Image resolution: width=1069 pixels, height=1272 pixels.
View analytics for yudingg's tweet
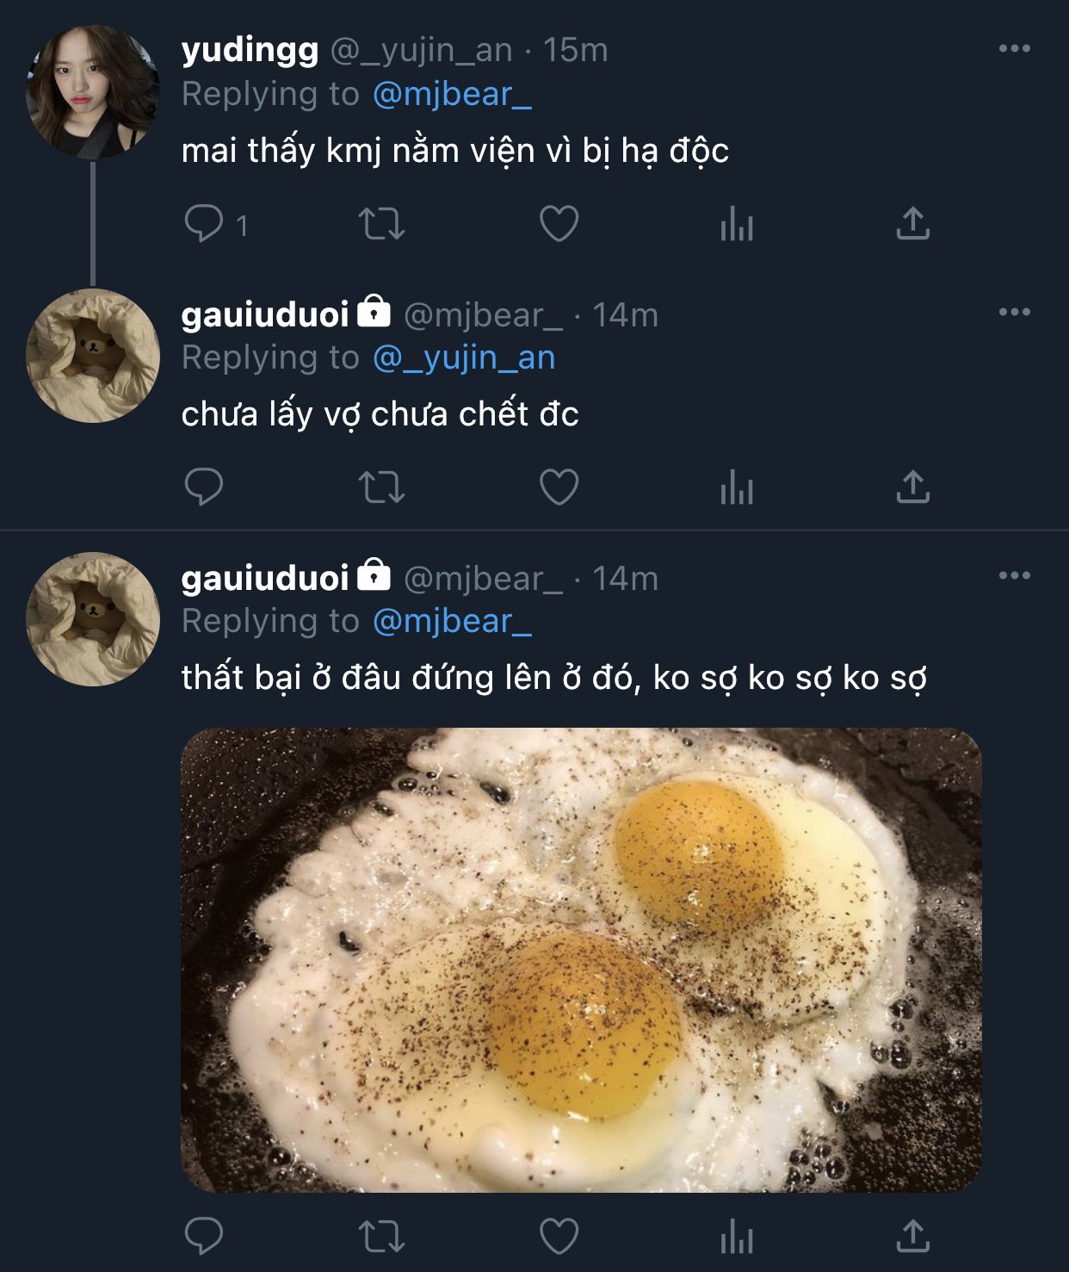click(x=737, y=224)
